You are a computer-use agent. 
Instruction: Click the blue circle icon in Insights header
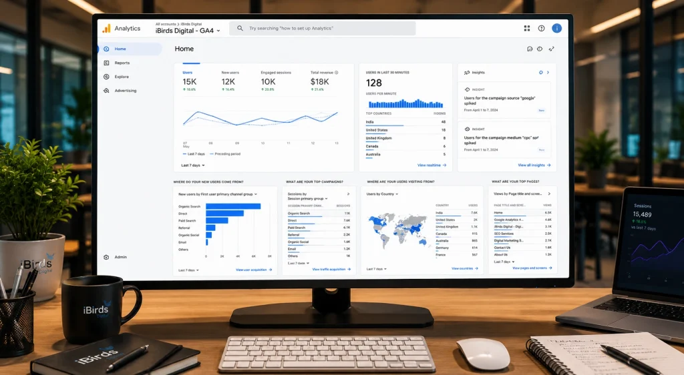pos(541,73)
